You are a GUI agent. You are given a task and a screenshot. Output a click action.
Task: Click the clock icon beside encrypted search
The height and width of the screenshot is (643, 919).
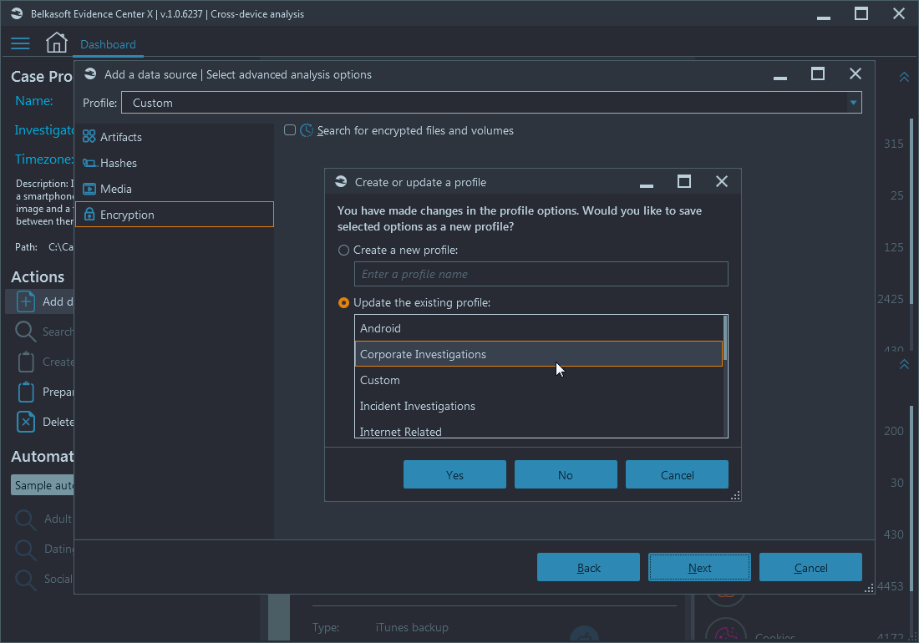point(307,130)
